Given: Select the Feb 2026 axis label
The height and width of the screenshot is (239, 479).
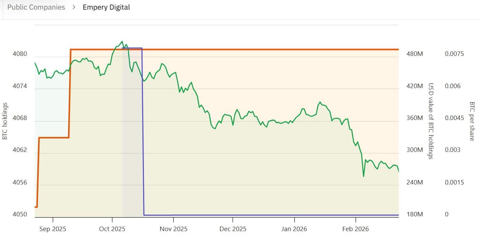Looking at the screenshot, I should click(355, 229).
